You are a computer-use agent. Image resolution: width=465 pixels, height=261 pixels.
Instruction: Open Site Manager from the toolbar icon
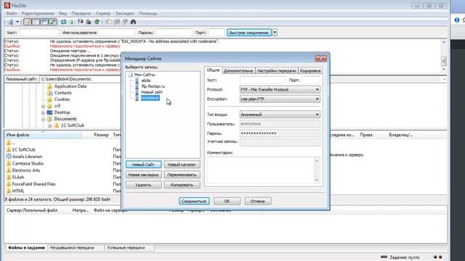pyautogui.click(x=11, y=22)
